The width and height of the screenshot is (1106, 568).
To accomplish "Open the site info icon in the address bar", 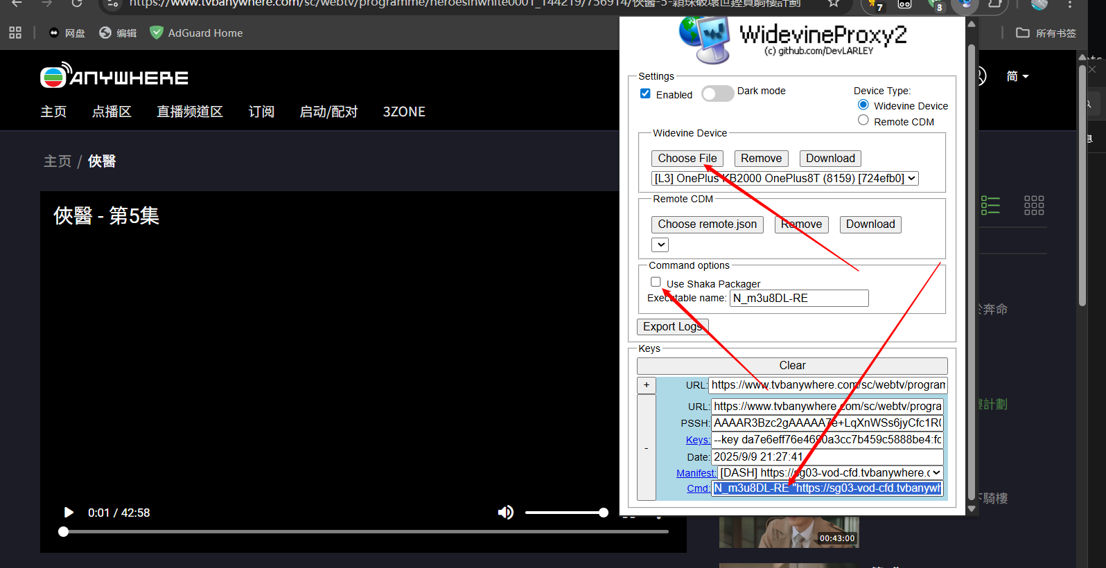I will point(112,3).
